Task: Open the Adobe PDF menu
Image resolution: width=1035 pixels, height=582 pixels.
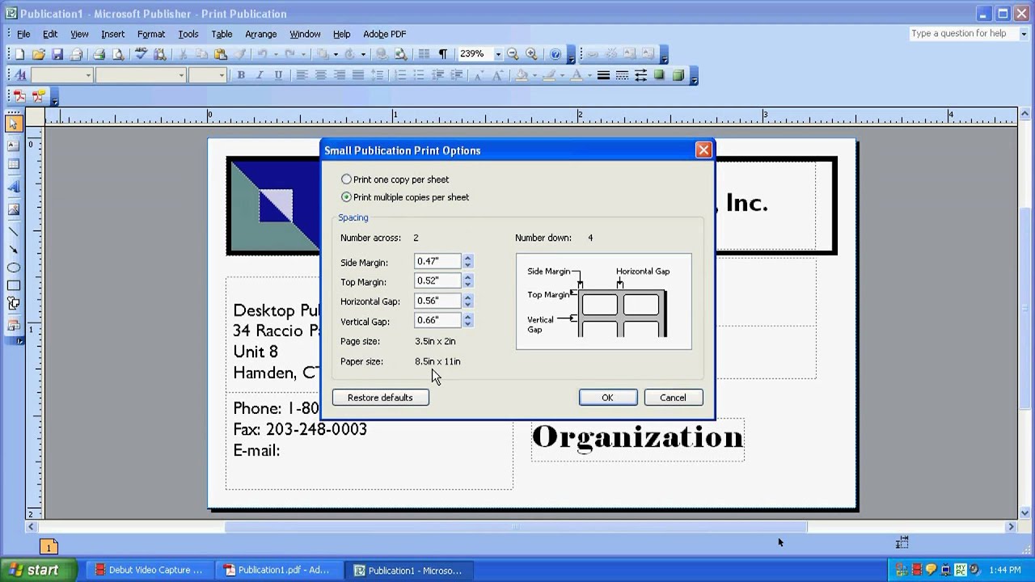Action: (x=384, y=34)
